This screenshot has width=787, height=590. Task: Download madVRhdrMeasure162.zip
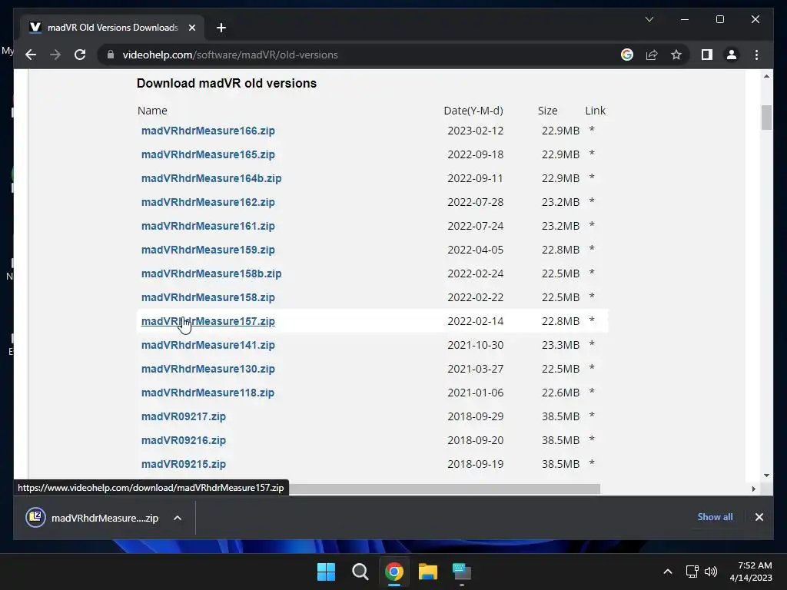(208, 202)
